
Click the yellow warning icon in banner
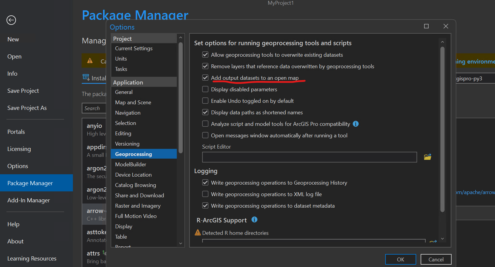tap(90, 61)
